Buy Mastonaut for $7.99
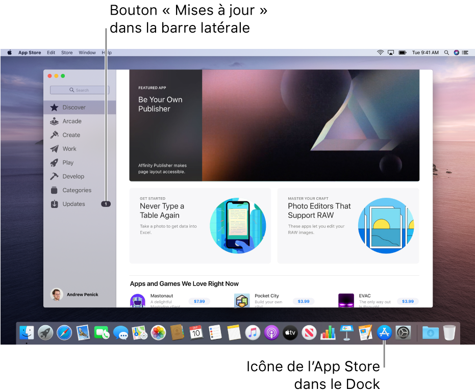The image size is (475, 392). click(199, 301)
